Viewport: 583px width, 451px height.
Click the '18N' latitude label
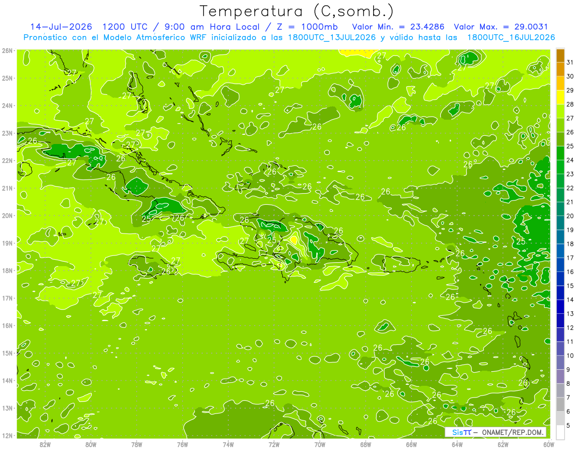click(7, 271)
